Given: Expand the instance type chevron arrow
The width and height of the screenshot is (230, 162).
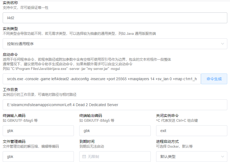Looking at the screenshot, I should (222, 44).
